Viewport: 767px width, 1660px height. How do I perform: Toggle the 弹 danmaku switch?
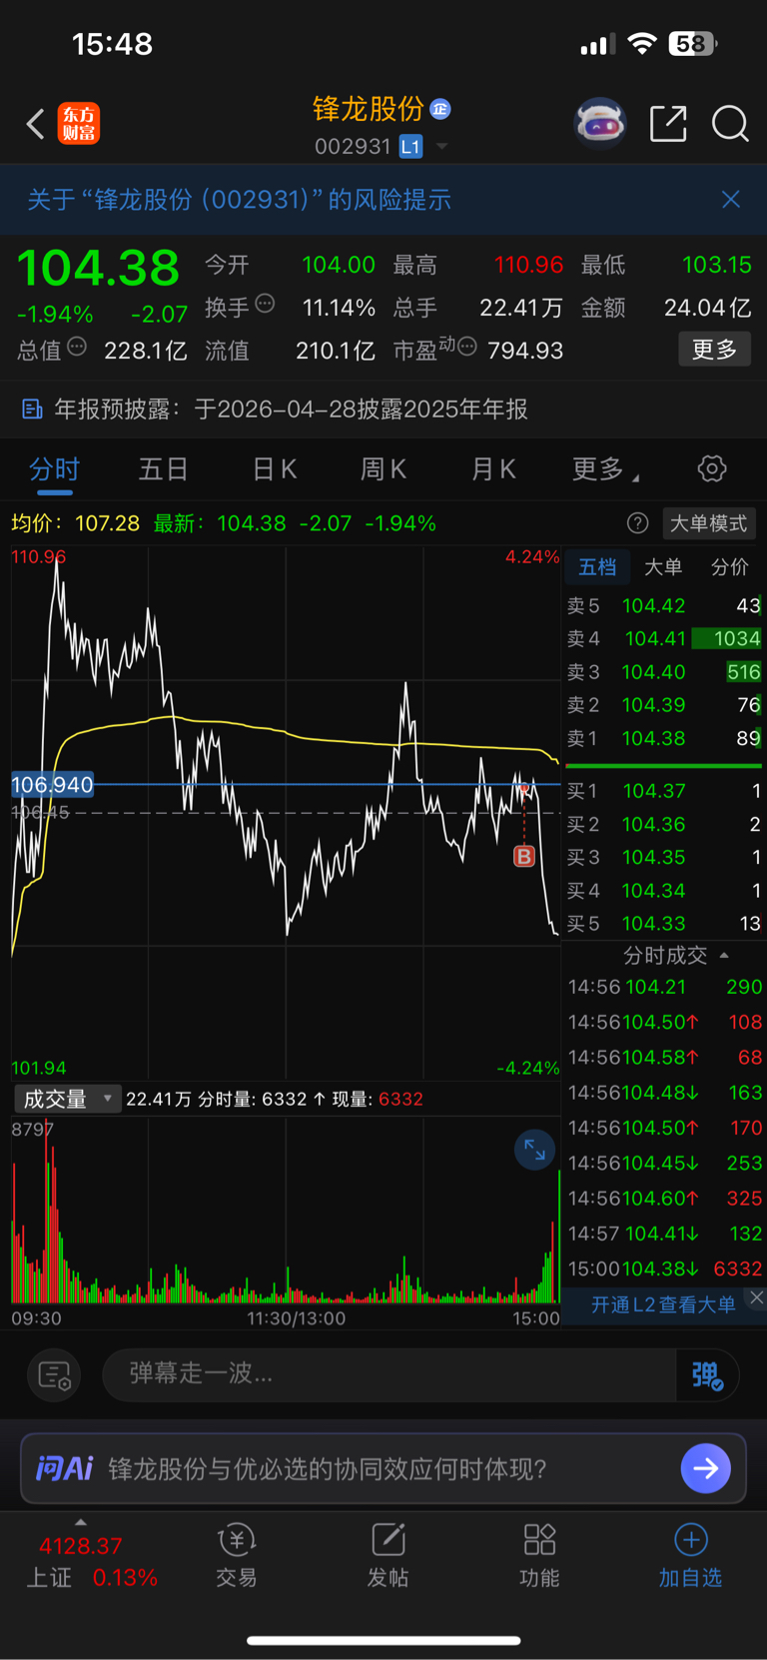pos(707,1375)
